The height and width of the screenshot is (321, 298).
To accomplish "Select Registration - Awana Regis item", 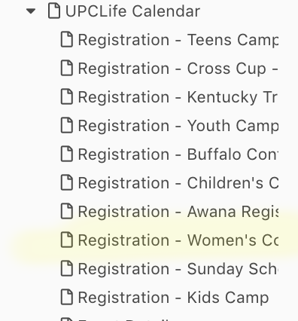I will tap(178, 212).
